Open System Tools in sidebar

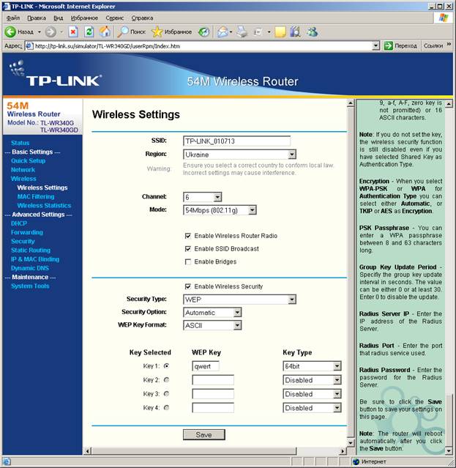pos(30,286)
